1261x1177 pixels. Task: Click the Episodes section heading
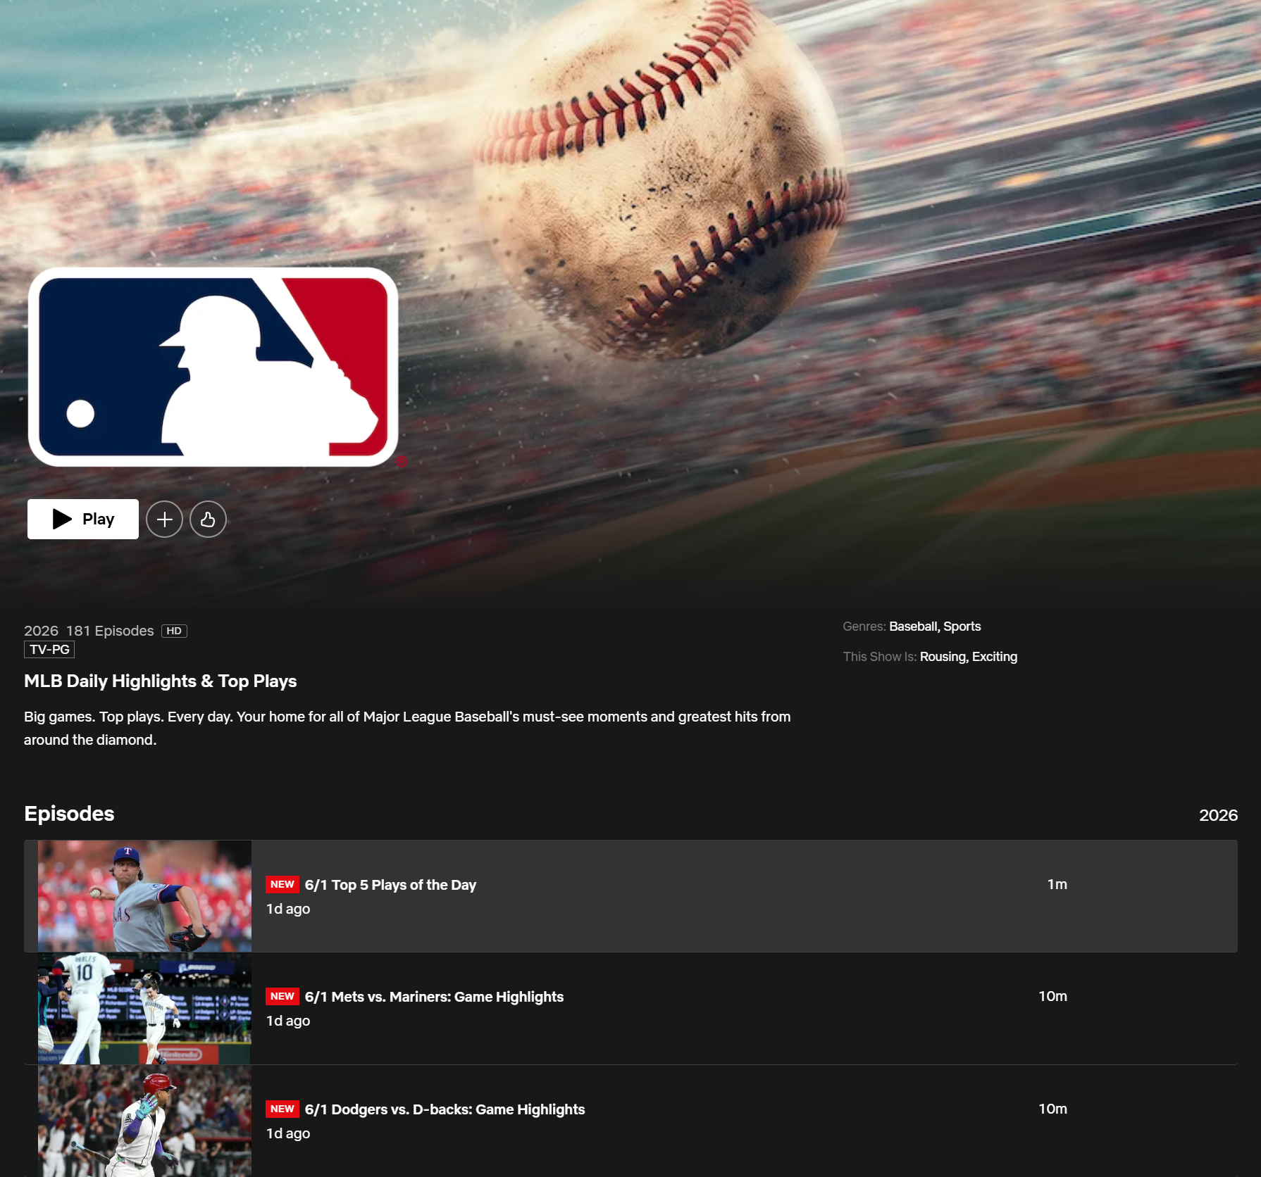pyautogui.click(x=69, y=814)
